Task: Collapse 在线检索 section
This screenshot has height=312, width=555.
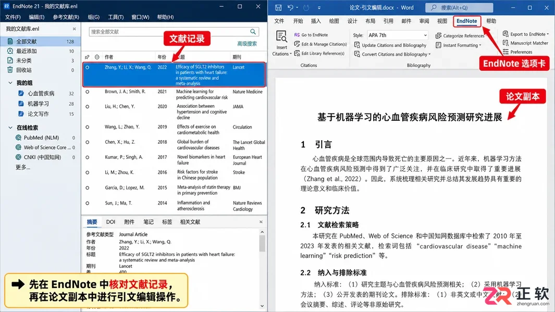Action: [x=10, y=128]
